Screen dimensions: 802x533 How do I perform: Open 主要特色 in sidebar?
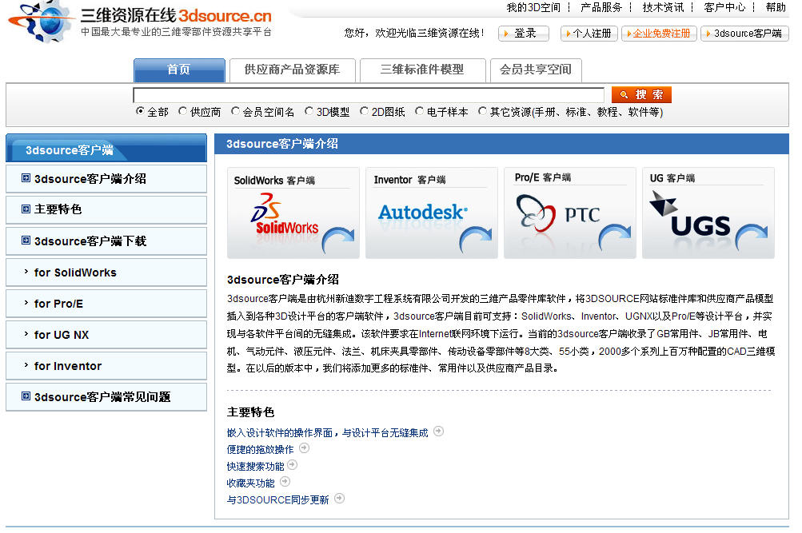click(x=106, y=209)
